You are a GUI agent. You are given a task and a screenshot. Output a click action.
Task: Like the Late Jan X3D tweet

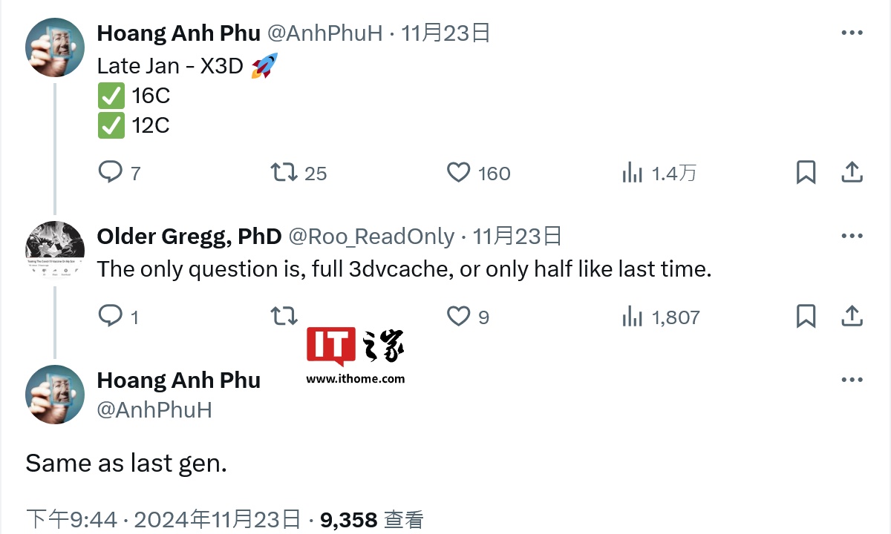459,173
